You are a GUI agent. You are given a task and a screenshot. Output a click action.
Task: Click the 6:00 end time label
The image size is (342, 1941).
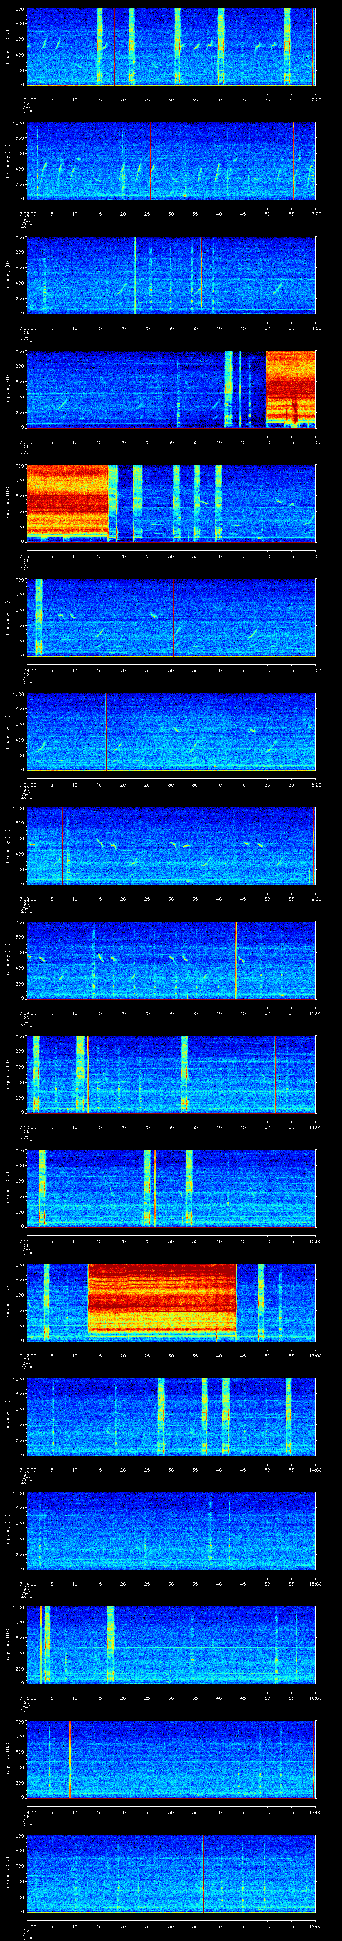(x=316, y=557)
